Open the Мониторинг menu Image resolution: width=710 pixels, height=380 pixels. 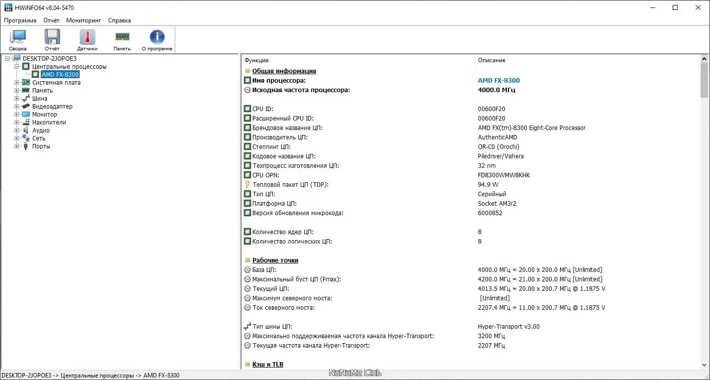click(84, 20)
